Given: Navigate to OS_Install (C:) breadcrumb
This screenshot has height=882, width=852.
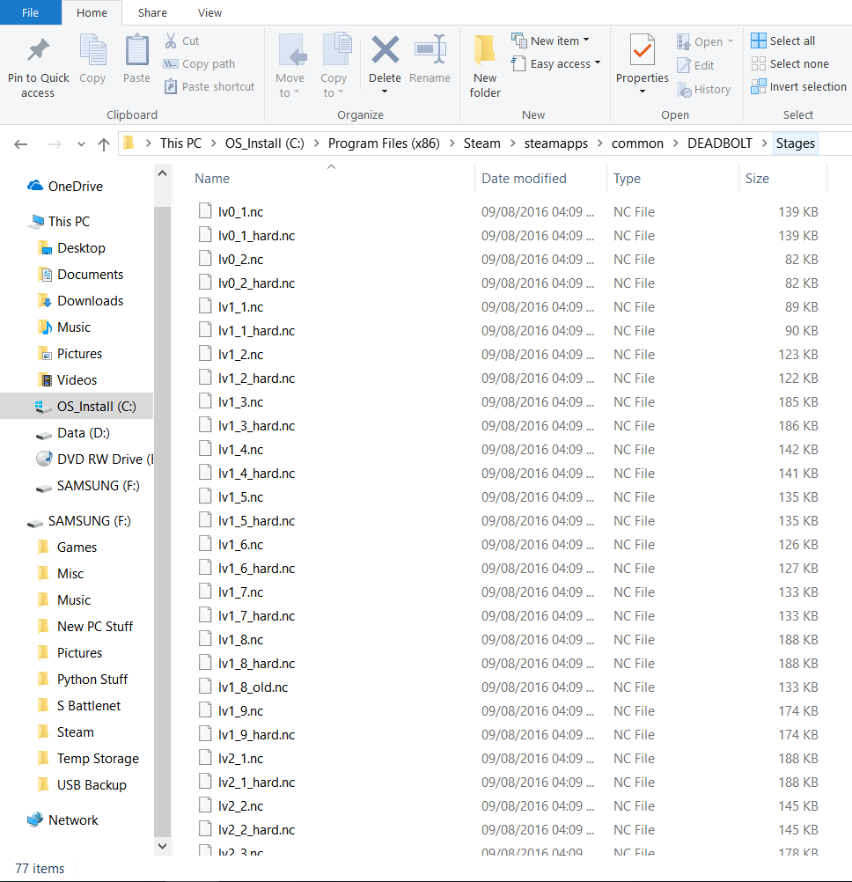Looking at the screenshot, I should 265,143.
